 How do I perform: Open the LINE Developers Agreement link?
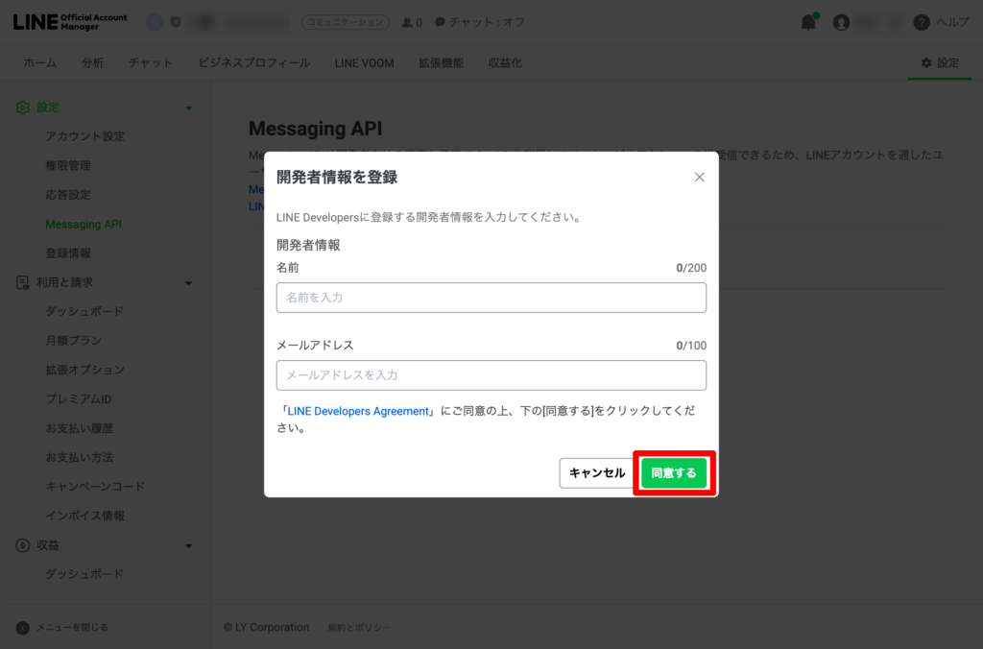358,411
